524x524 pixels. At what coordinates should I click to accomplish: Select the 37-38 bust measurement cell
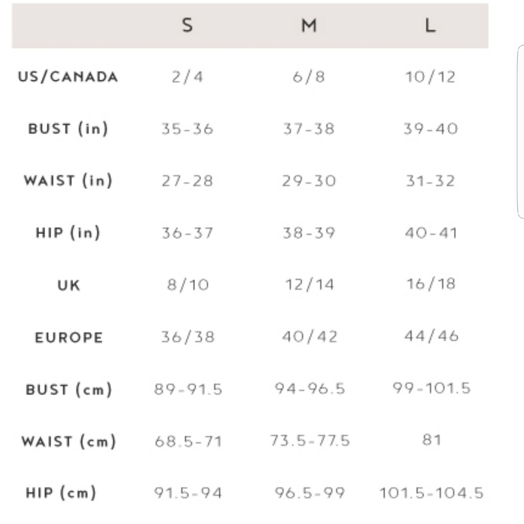309,129
